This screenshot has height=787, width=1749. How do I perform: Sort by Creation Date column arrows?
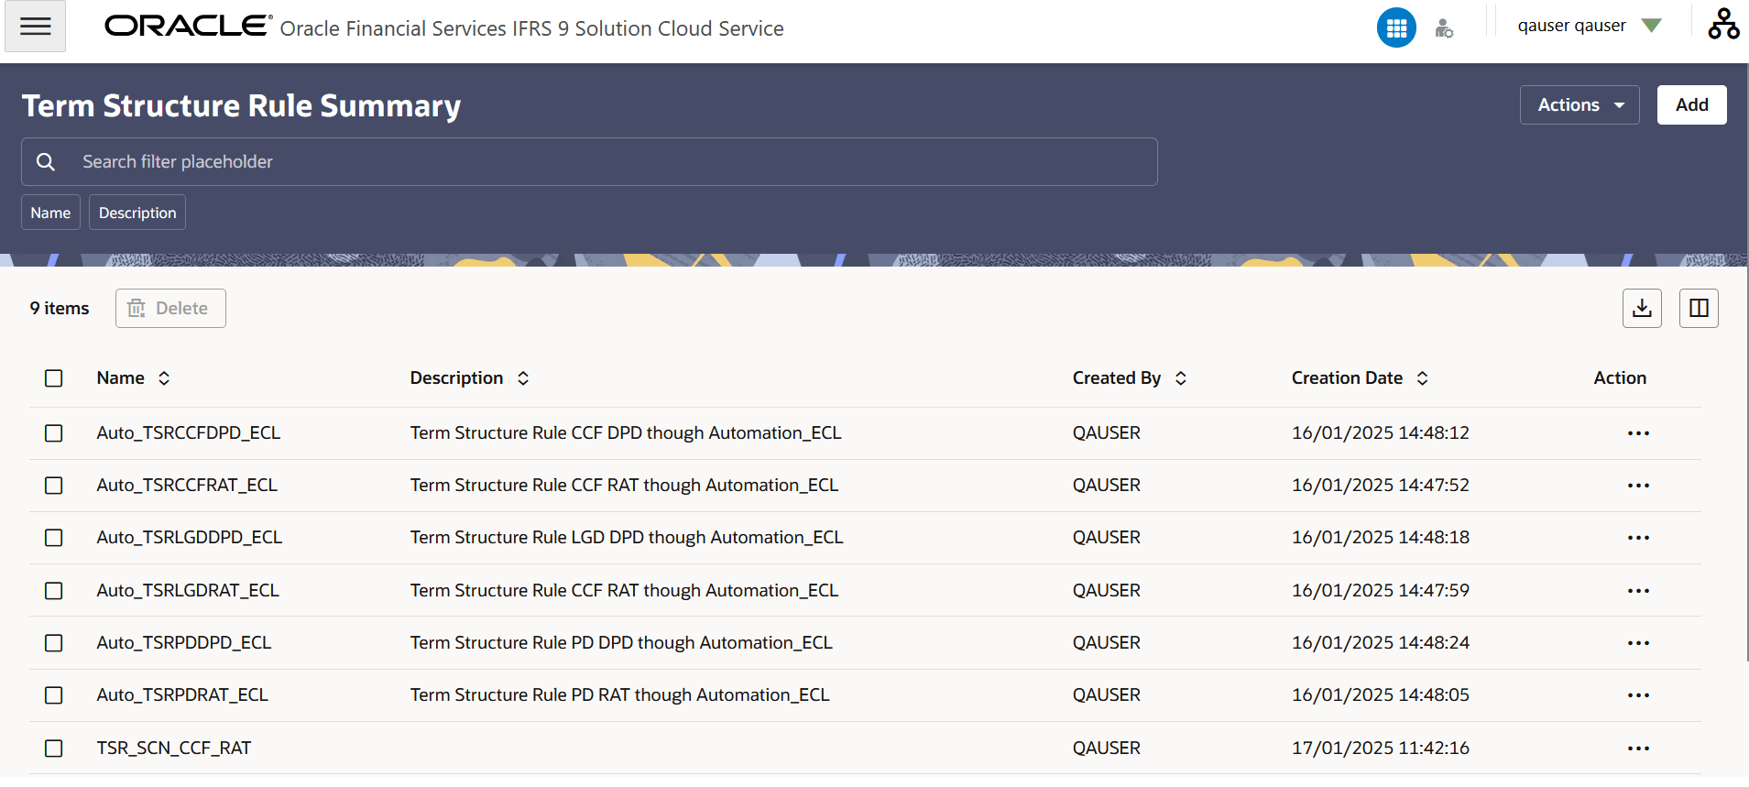pyautogui.click(x=1422, y=378)
